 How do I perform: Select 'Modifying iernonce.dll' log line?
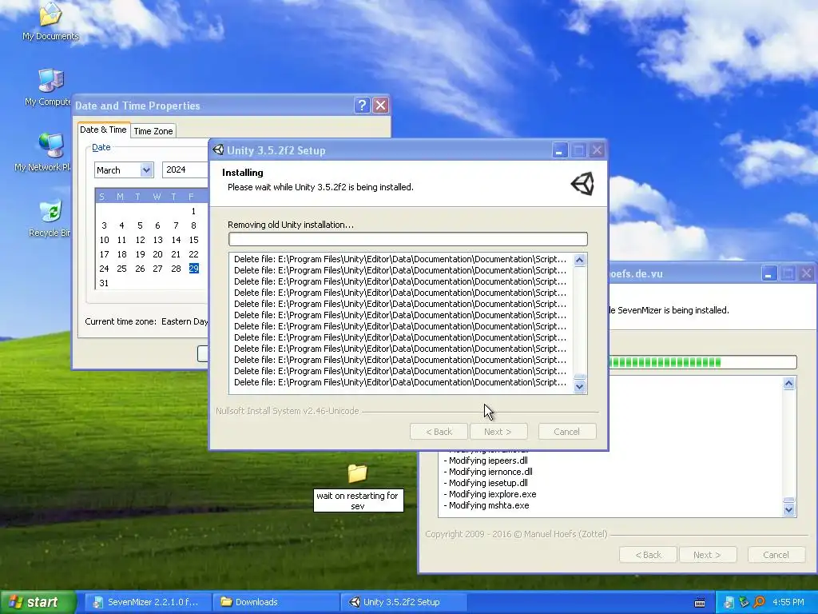click(x=488, y=472)
